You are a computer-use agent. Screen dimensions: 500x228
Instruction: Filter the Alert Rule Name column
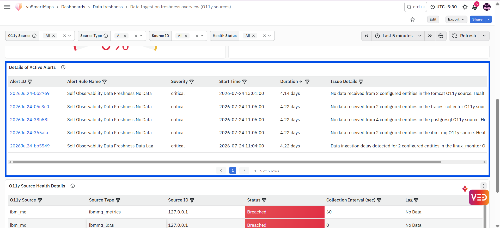(x=105, y=82)
